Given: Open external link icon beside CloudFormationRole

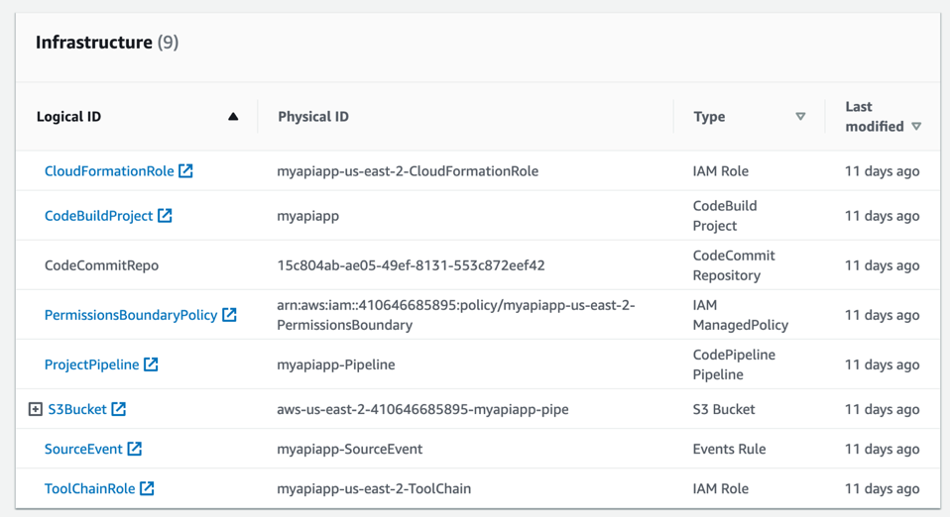Looking at the screenshot, I should point(185,170).
